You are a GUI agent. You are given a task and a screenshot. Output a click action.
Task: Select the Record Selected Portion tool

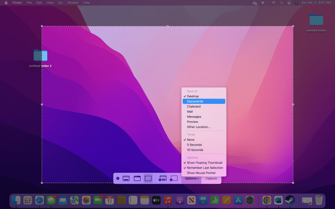(x=174, y=178)
